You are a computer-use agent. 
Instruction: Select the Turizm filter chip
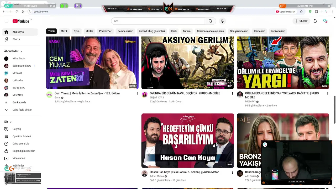[x=187, y=31]
